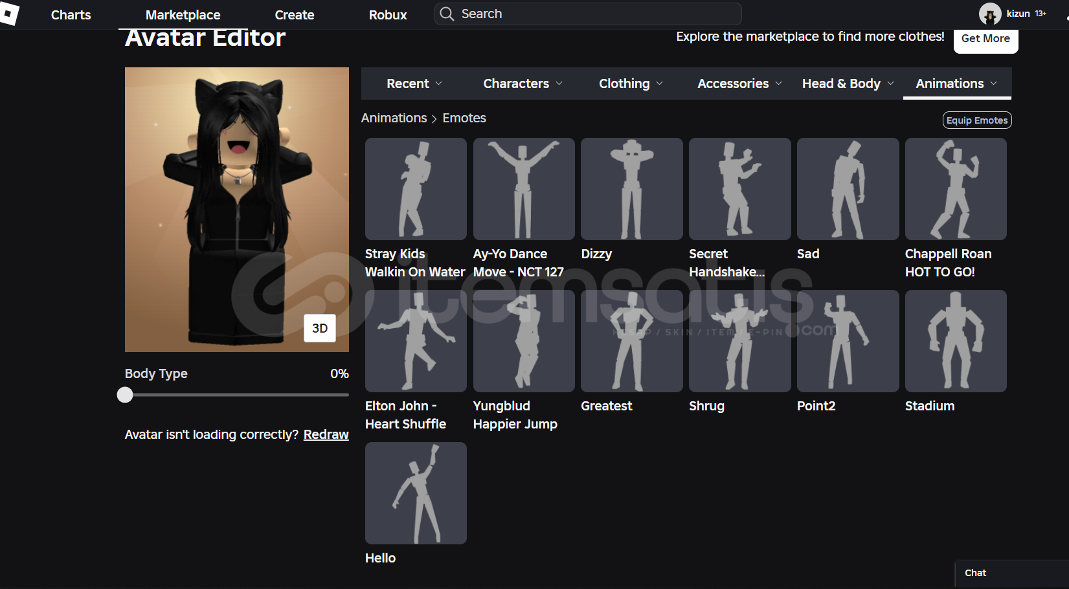This screenshot has width=1069, height=589.
Task: Click the Secret Handshake... label
Action: [727, 263]
